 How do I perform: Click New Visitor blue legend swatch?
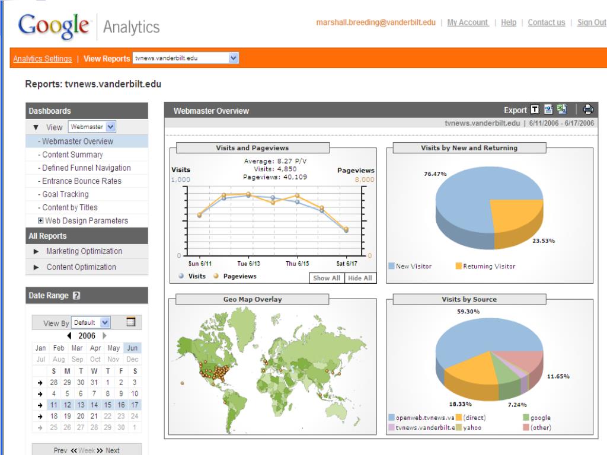[x=391, y=266]
